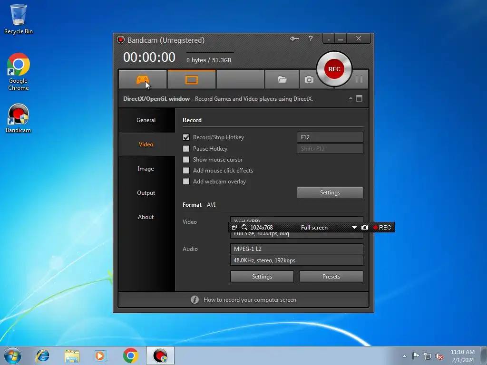Image resolution: width=487 pixels, height=365 pixels.
Task: Open the About tab
Action: (146, 217)
